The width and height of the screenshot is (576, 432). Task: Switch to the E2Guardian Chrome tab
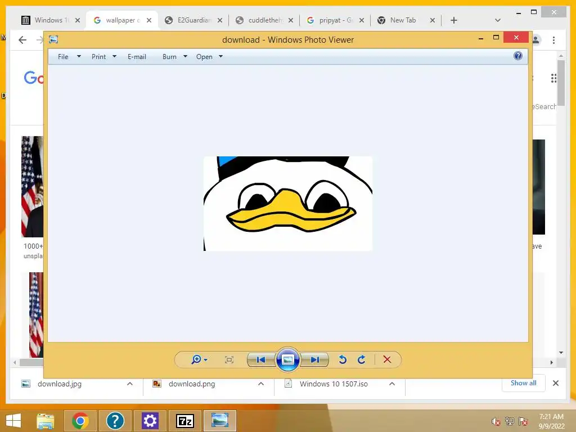[193, 20]
